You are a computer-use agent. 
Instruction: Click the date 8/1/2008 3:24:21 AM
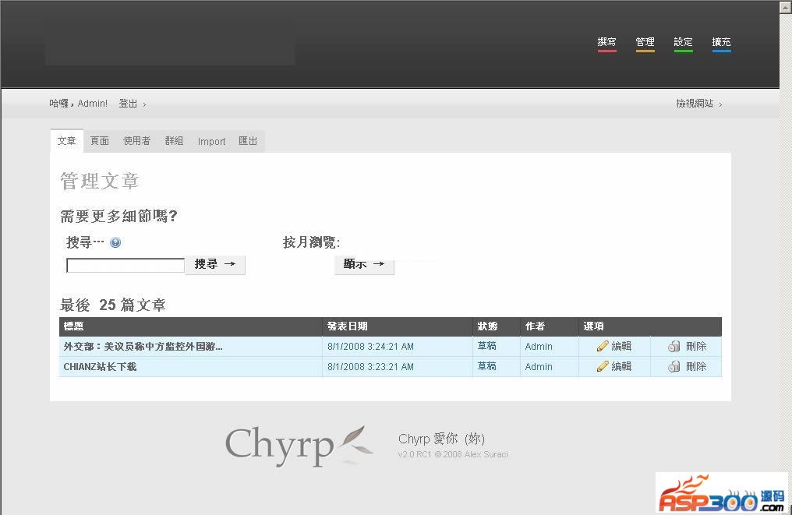370,347
